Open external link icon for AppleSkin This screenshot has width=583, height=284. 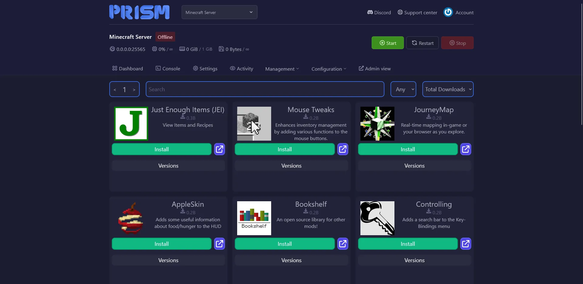tap(219, 244)
